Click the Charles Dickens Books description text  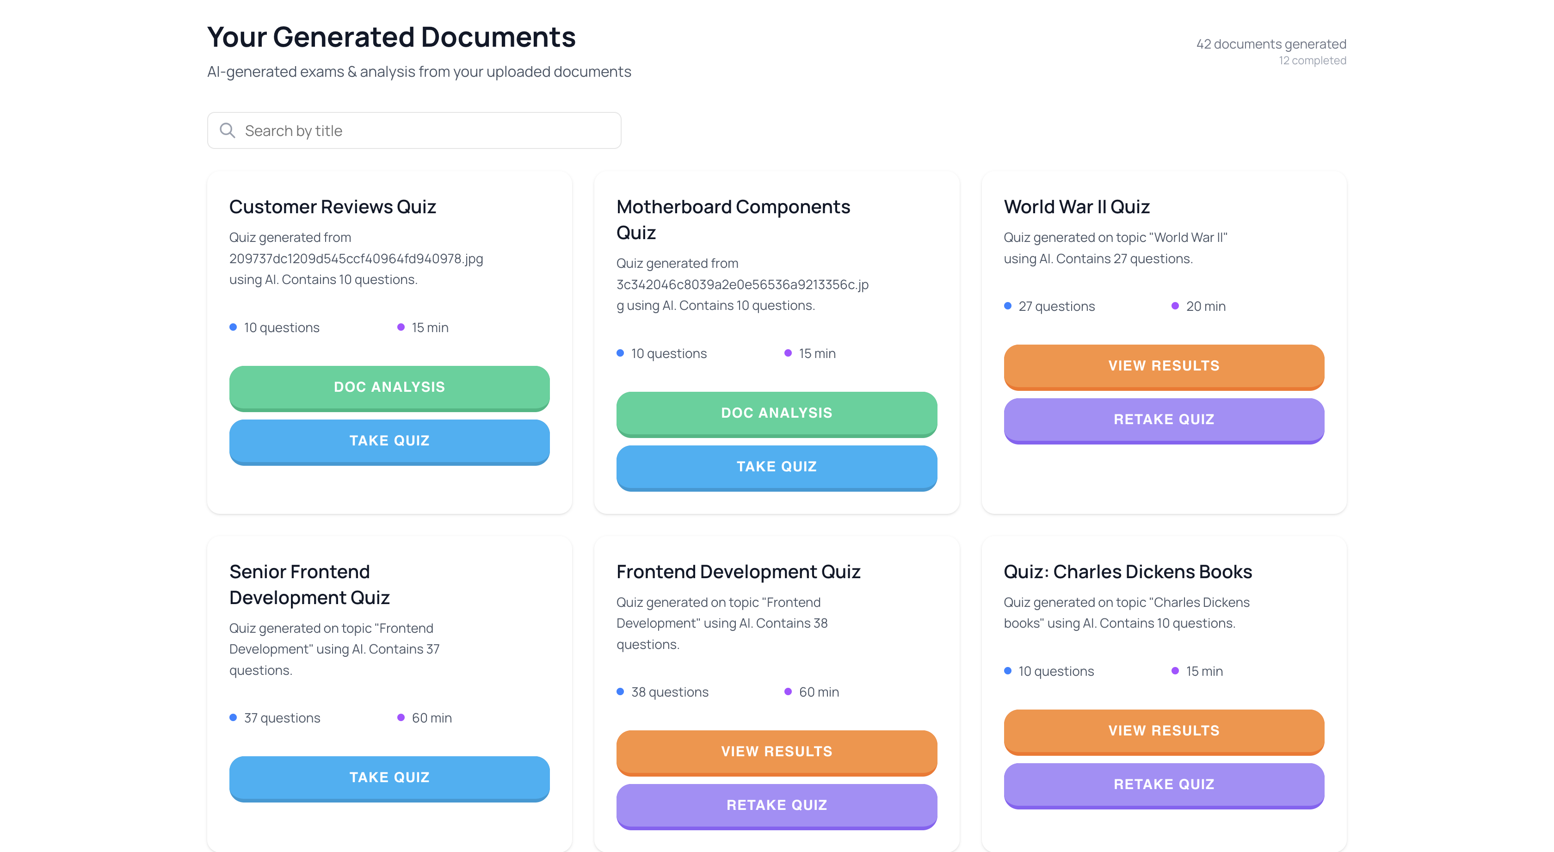tap(1126, 613)
